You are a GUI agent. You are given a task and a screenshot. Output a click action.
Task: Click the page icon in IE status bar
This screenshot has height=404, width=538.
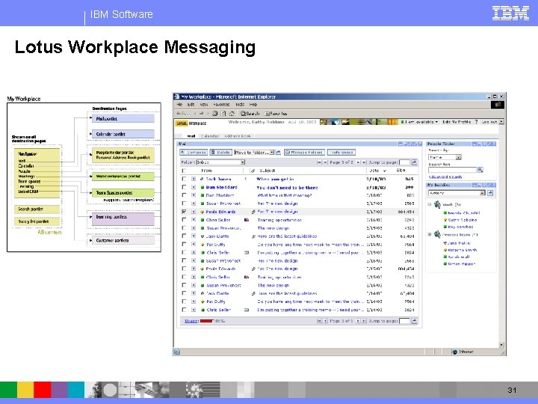(x=176, y=352)
